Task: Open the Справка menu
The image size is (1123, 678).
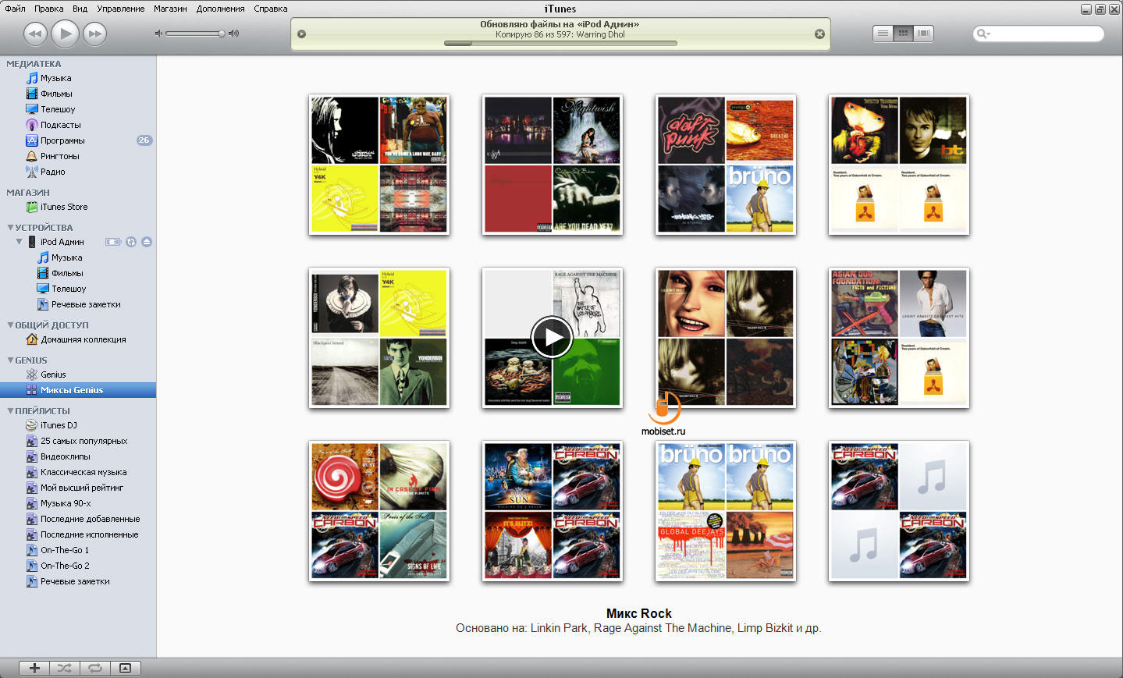Action: [x=271, y=9]
